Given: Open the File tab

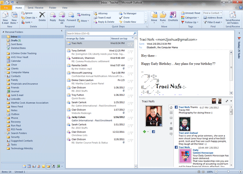Looking at the screenshot, I should [x=6, y=7].
